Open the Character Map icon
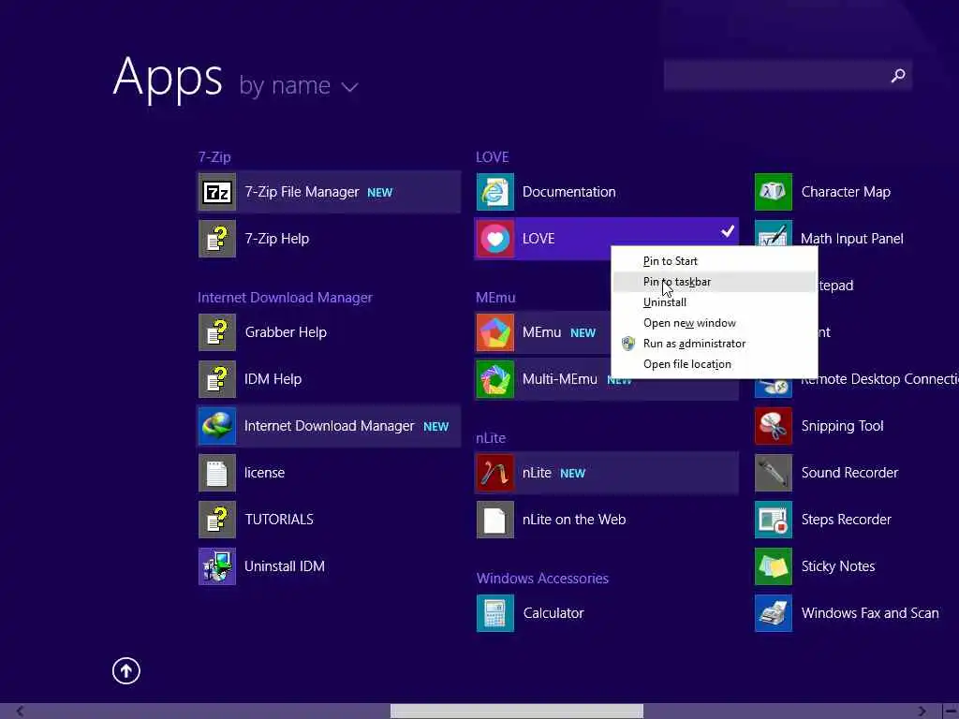 click(x=773, y=192)
